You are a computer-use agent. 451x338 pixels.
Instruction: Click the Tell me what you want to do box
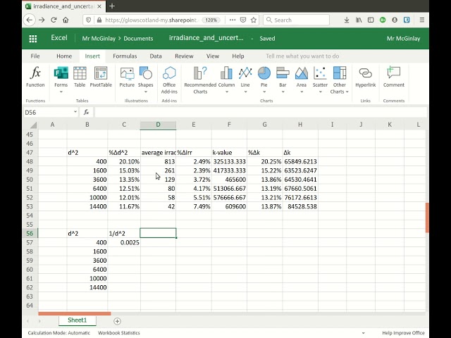coord(302,56)
